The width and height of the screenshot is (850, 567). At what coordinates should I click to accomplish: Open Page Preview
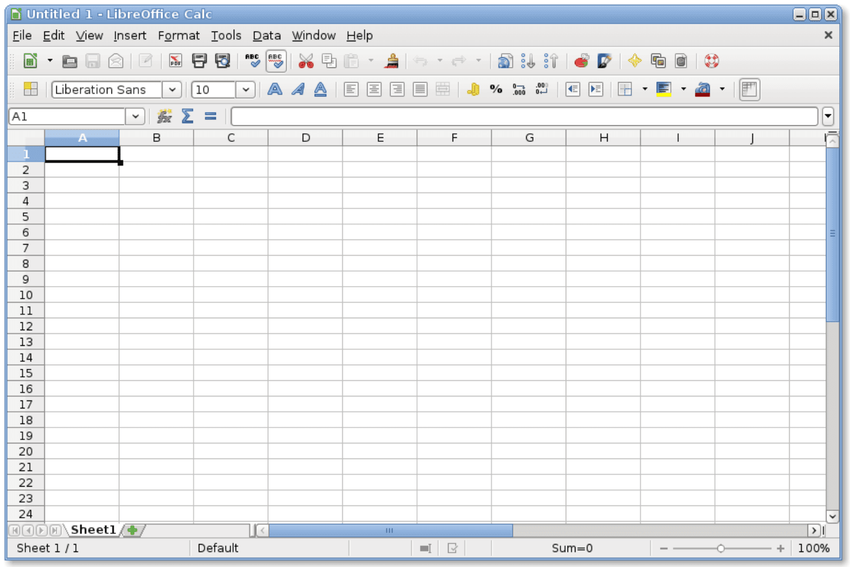click(222, 61)
